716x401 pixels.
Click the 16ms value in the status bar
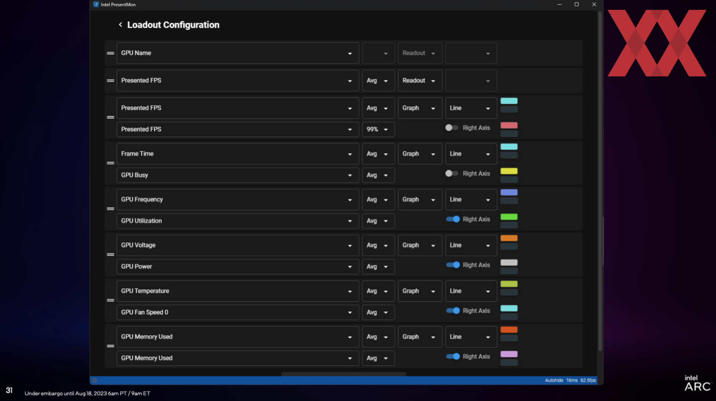click(x=572, y=381)
